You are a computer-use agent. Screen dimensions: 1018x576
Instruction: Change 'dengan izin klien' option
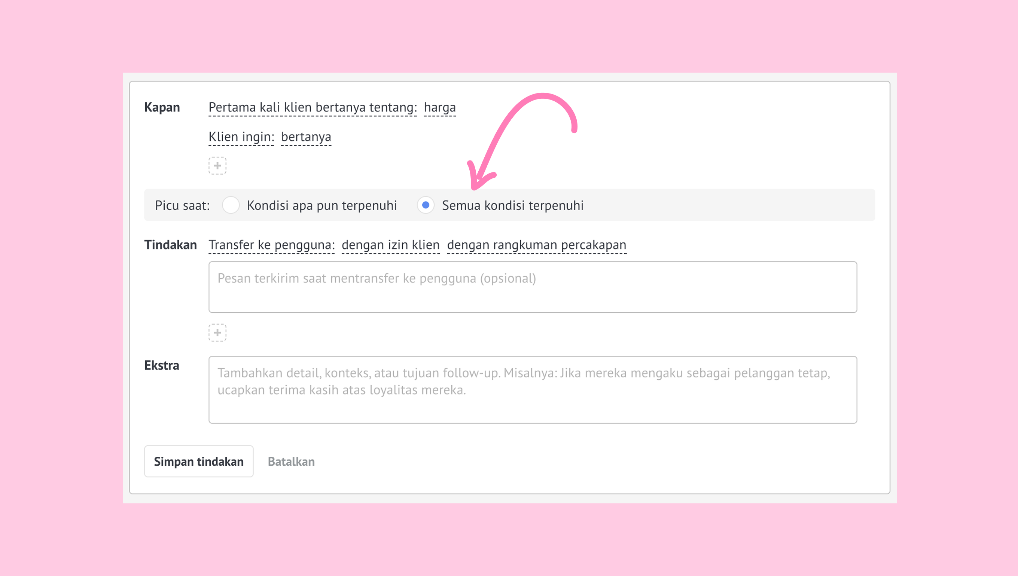390,245
